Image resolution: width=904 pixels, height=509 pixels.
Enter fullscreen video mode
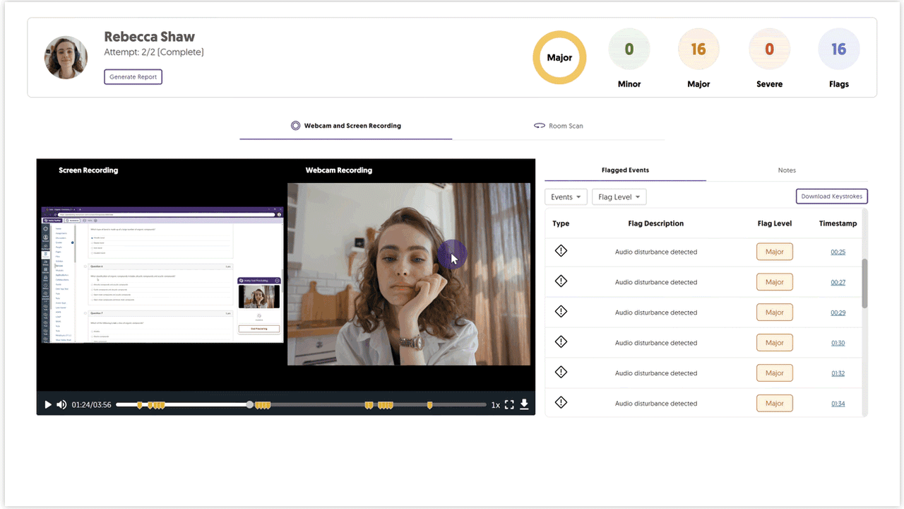(509, 405)
